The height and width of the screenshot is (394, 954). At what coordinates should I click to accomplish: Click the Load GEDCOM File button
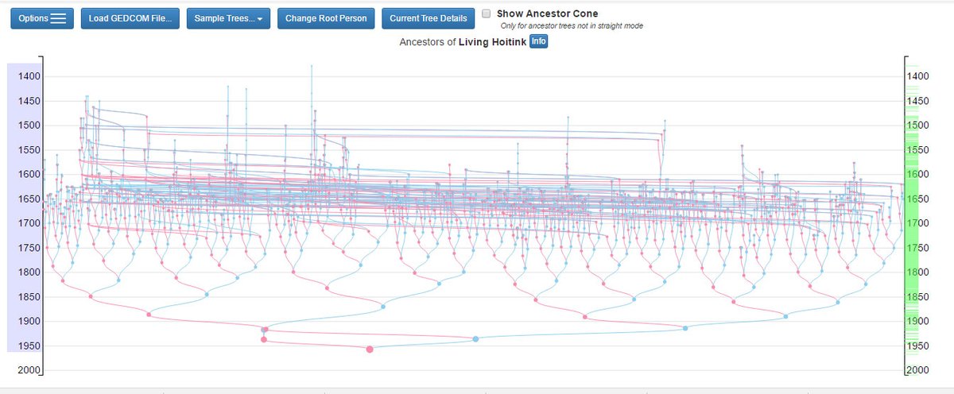pos(130,17)
